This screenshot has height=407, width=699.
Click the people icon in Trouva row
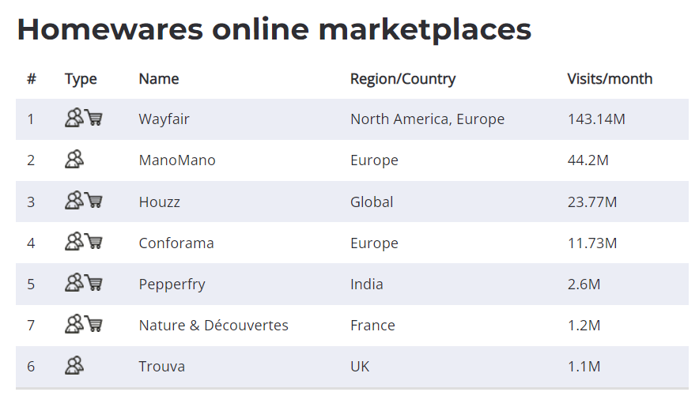point(74,366)
